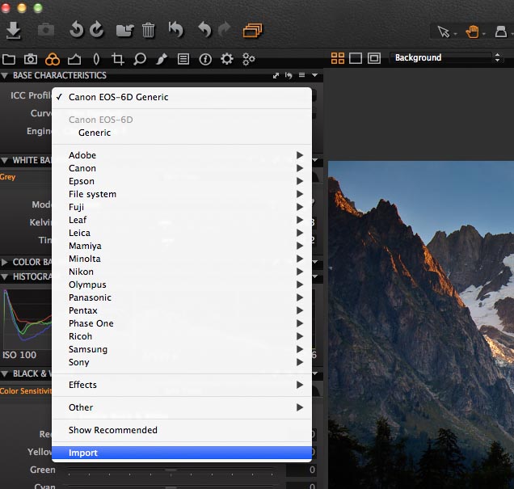
Task: Toggle the proof margin viewer icon
Action: tap(374, 58)
